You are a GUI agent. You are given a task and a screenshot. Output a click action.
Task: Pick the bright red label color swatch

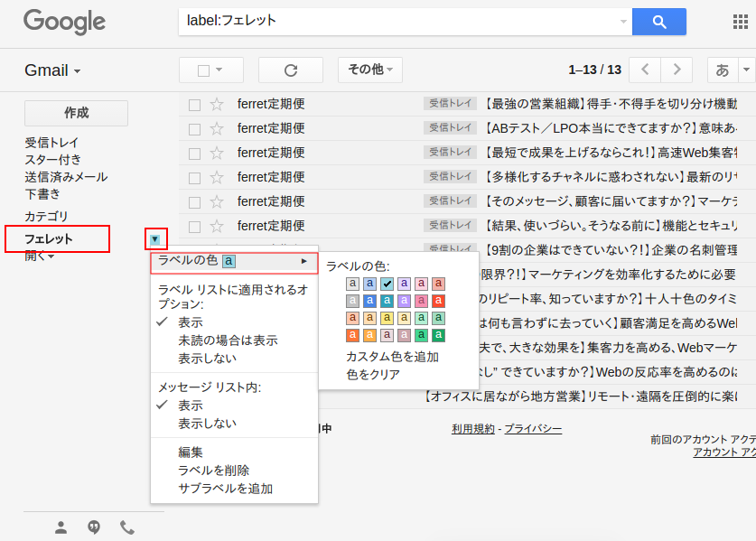(x=438, y=301)
